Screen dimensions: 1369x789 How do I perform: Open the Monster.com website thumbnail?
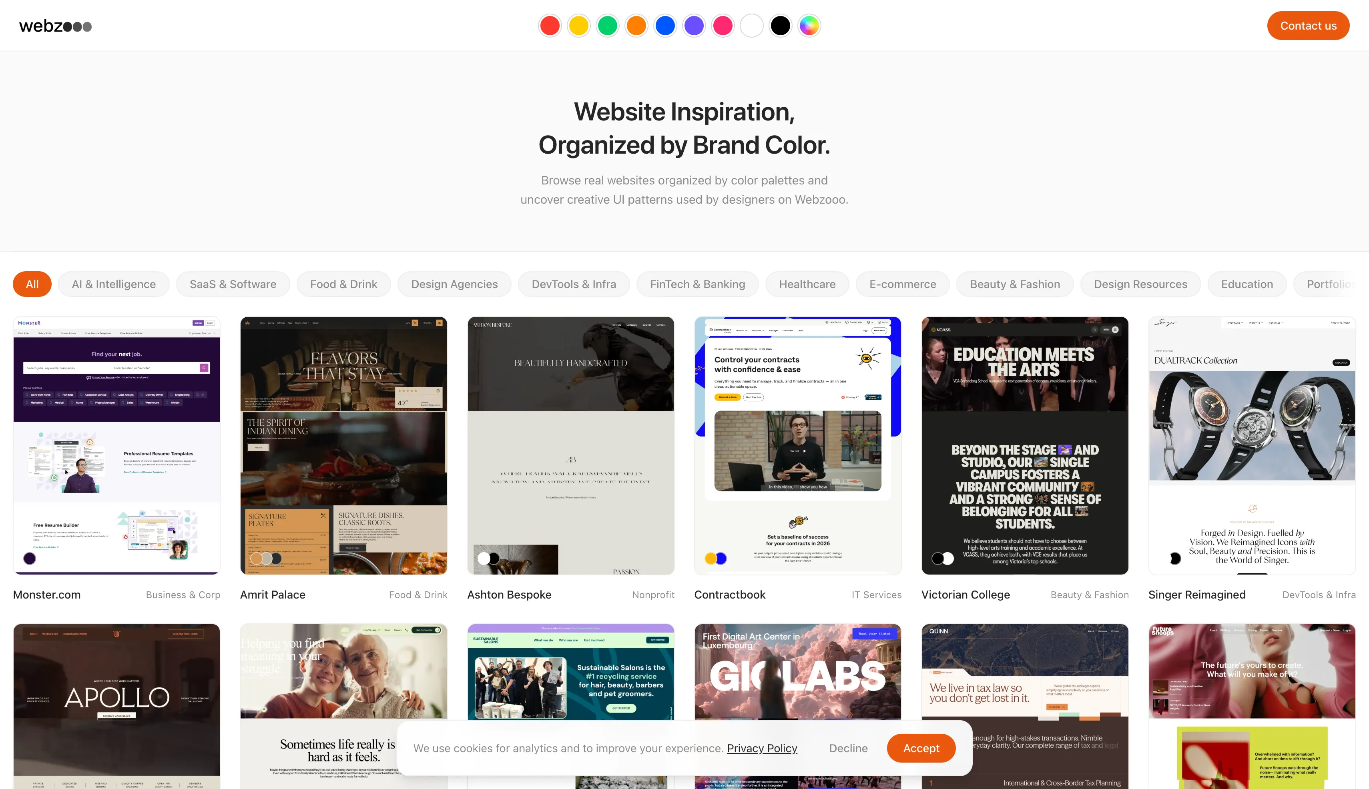(x=116, y=445)
